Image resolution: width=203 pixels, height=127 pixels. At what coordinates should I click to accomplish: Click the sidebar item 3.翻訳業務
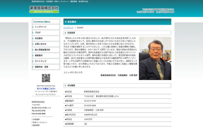point(36,125)
